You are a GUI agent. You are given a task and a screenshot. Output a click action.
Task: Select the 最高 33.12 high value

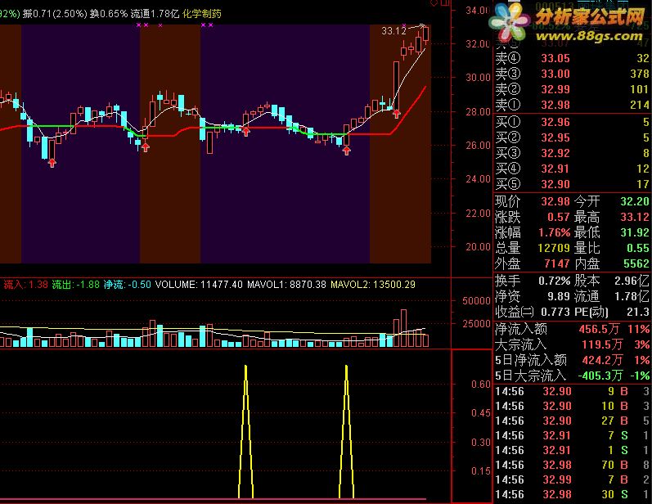coord(612,217)
